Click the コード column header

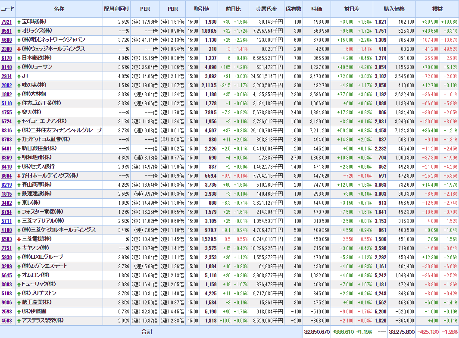coord(7,9)
